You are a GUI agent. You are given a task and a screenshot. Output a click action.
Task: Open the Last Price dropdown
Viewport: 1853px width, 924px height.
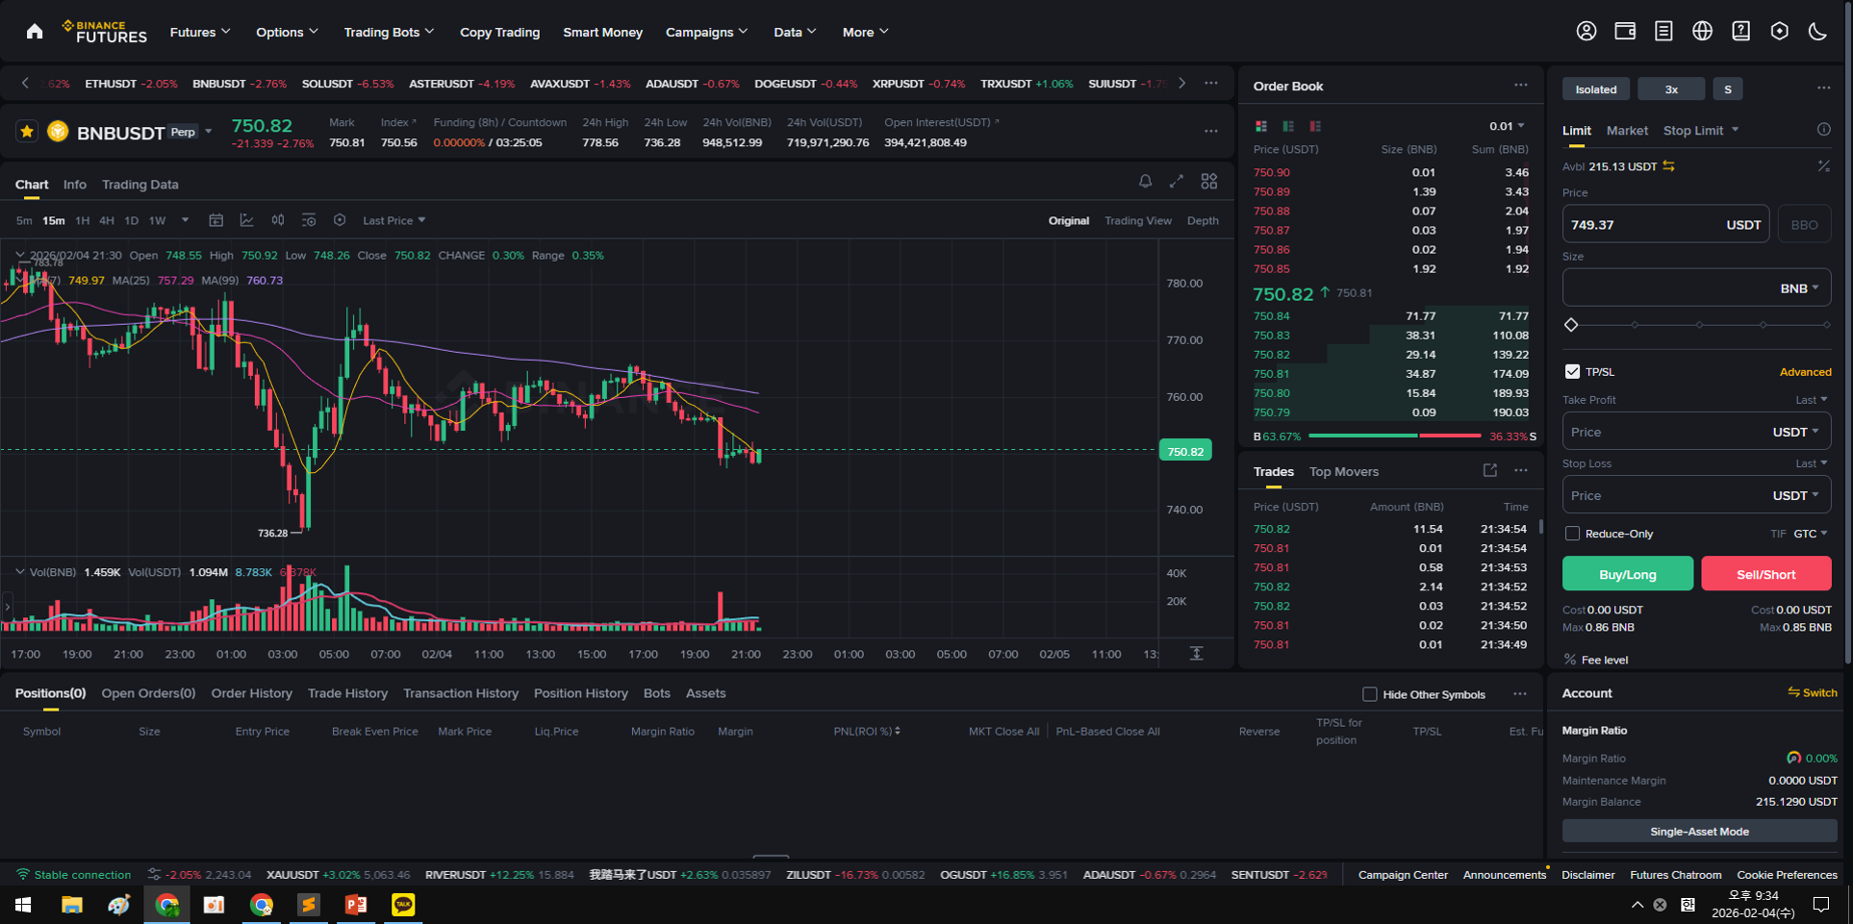[393, 220]
